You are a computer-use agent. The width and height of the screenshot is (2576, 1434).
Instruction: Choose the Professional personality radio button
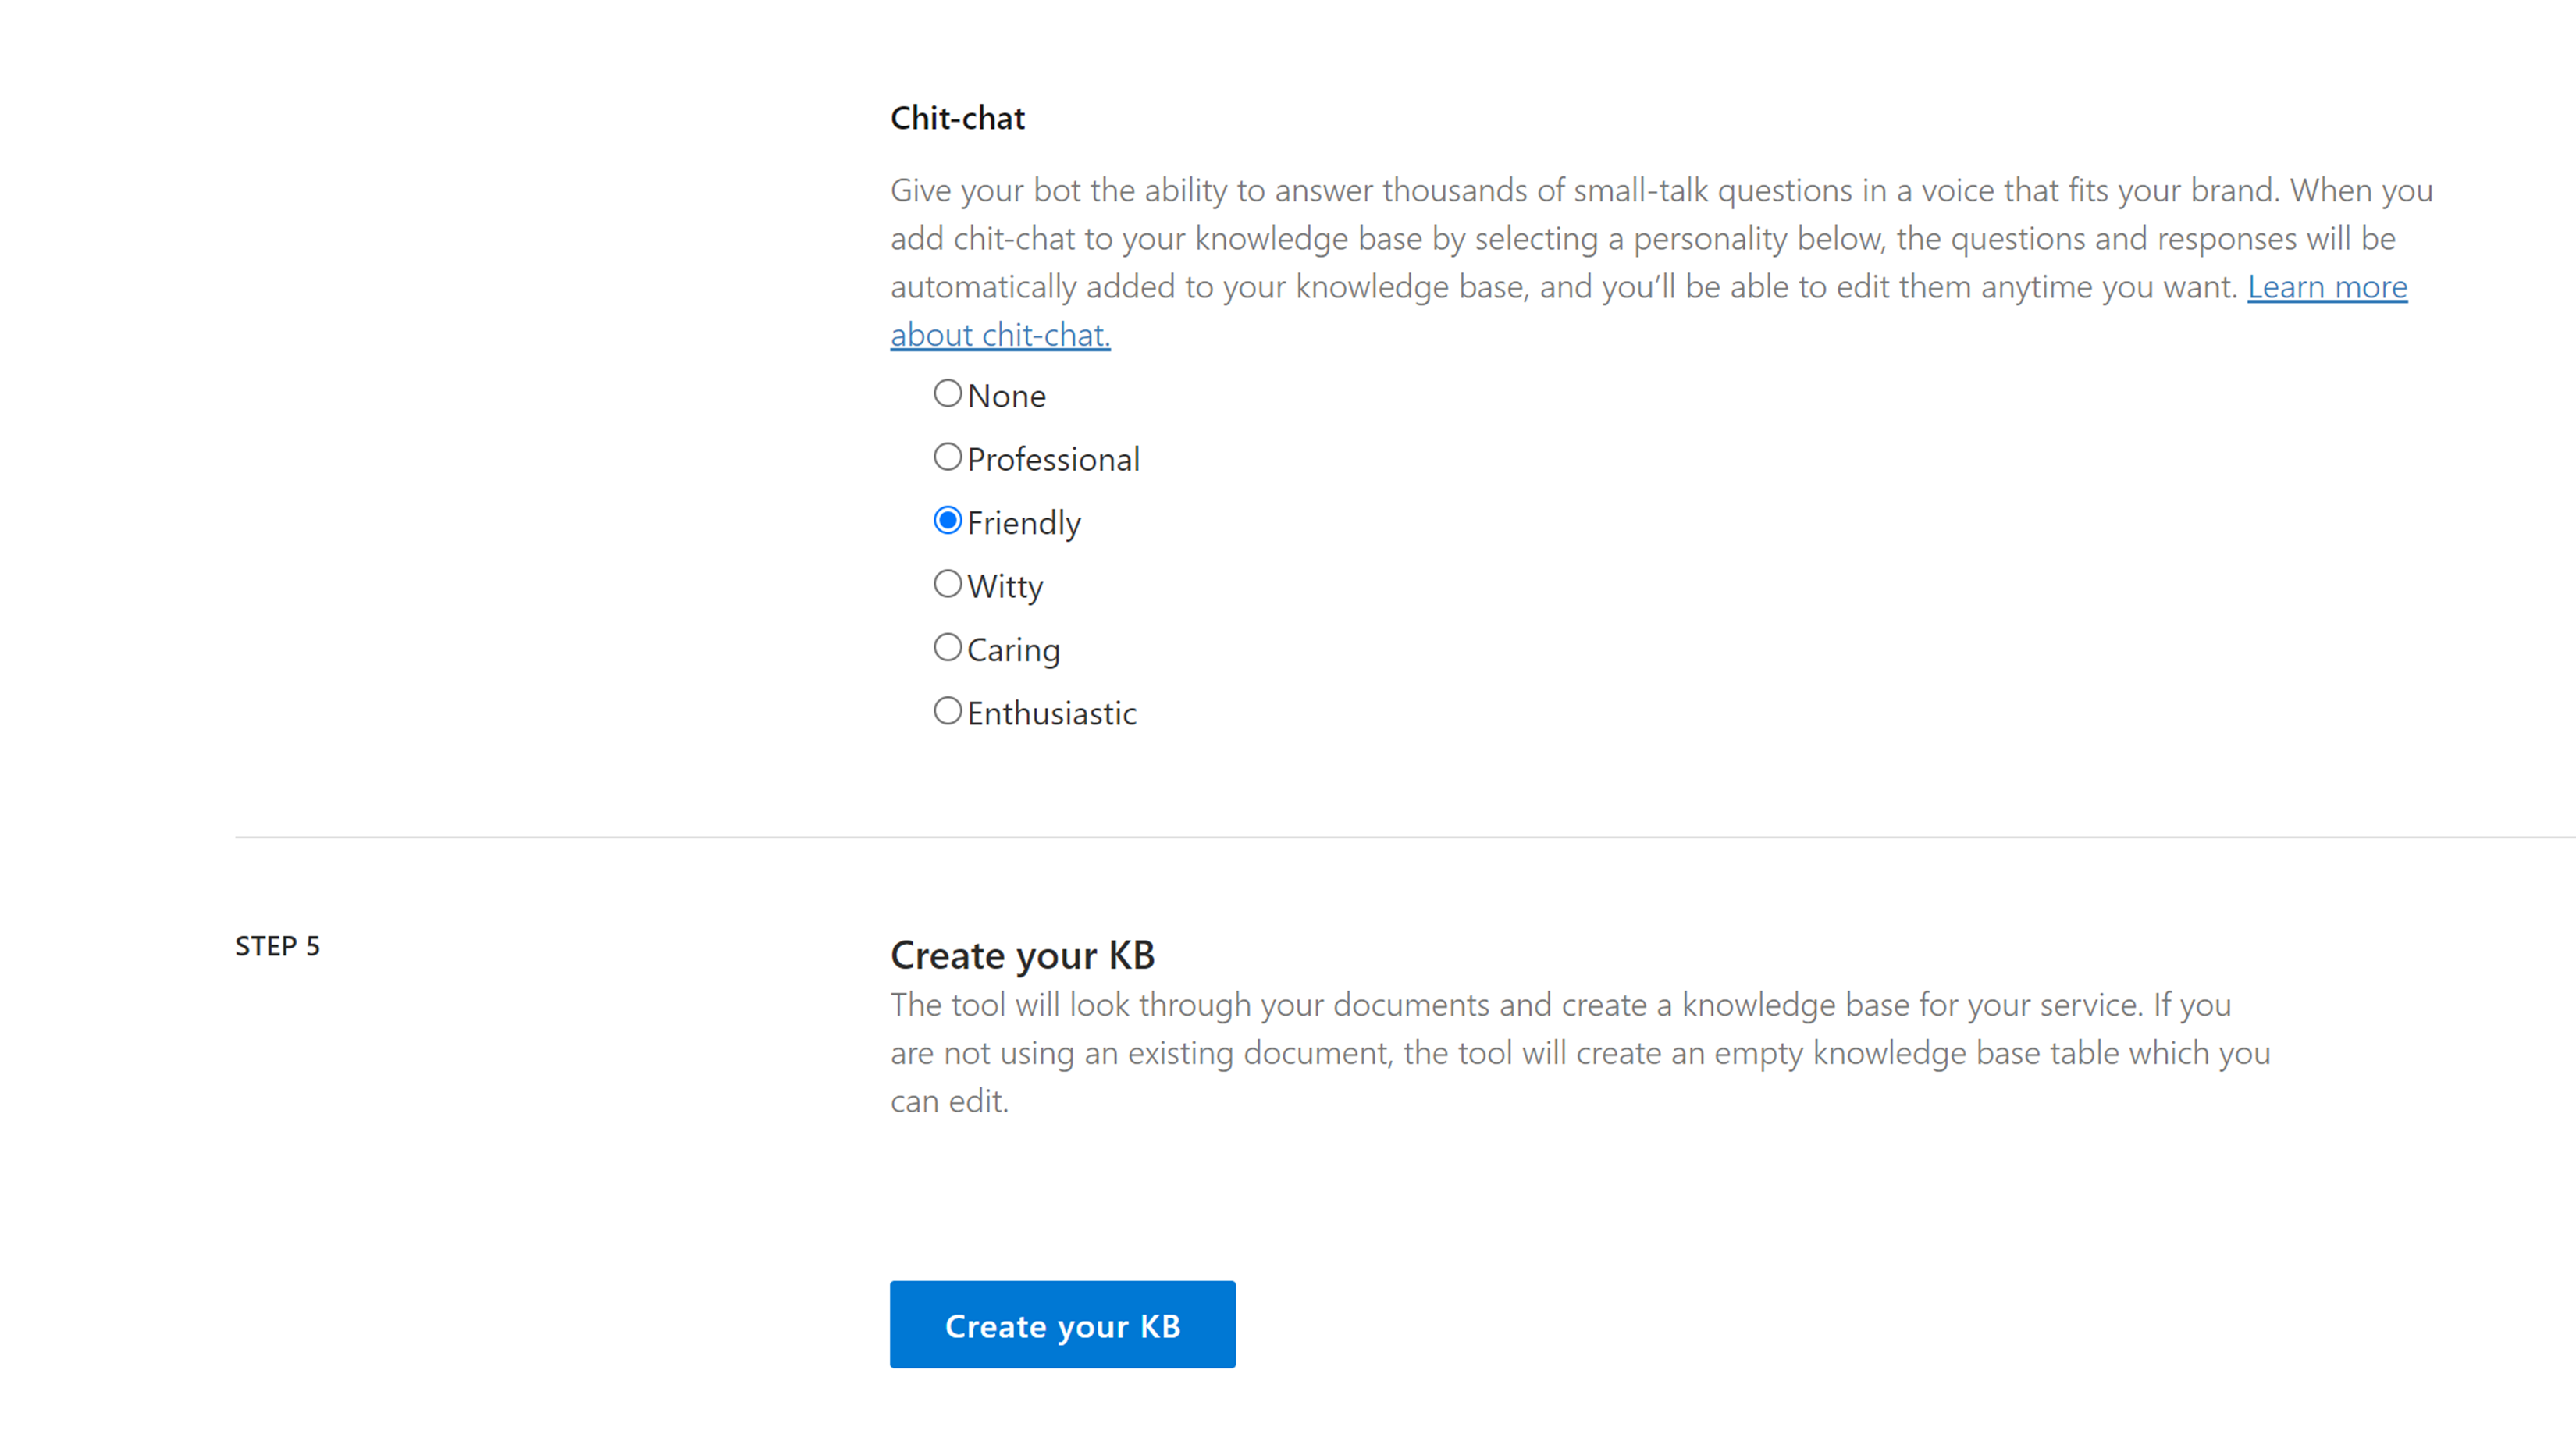947,457
